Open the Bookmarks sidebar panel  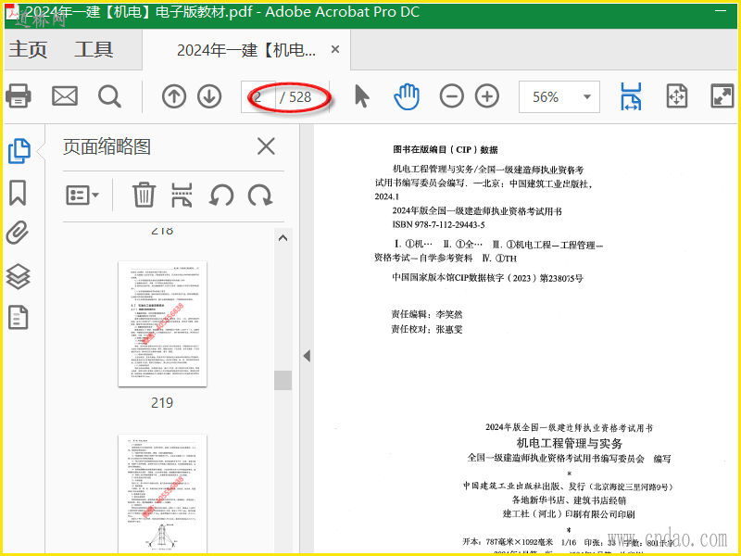click(18, 193)
